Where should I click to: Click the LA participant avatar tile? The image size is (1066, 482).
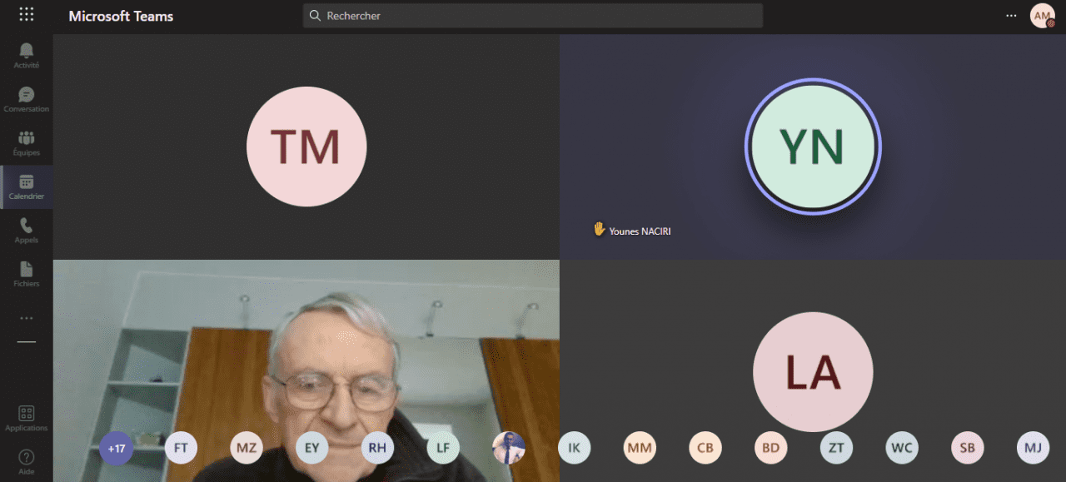(x=812, y=372)
